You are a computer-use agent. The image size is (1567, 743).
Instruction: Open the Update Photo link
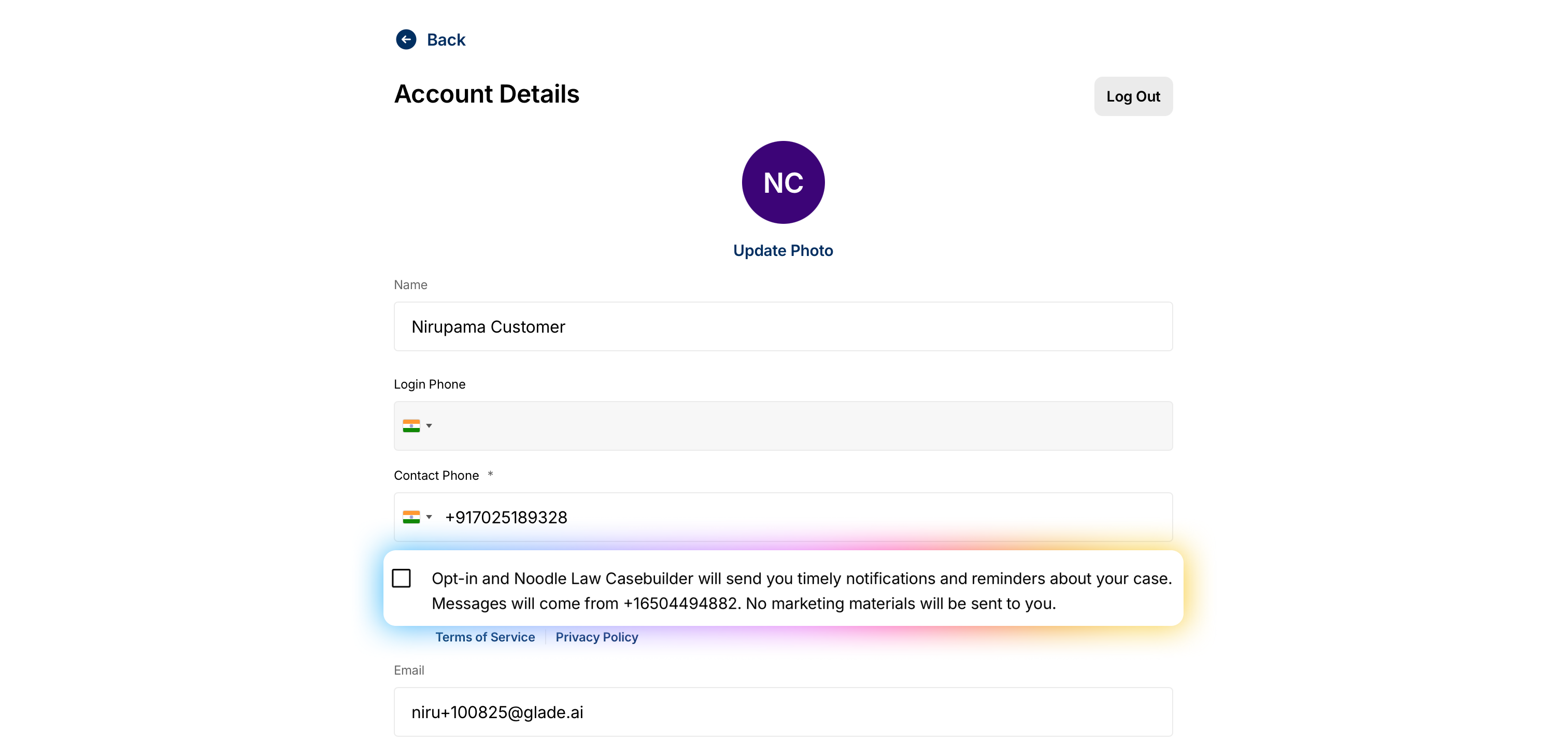783,250
